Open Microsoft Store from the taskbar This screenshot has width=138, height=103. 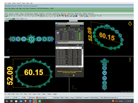[x=16, y=101]
